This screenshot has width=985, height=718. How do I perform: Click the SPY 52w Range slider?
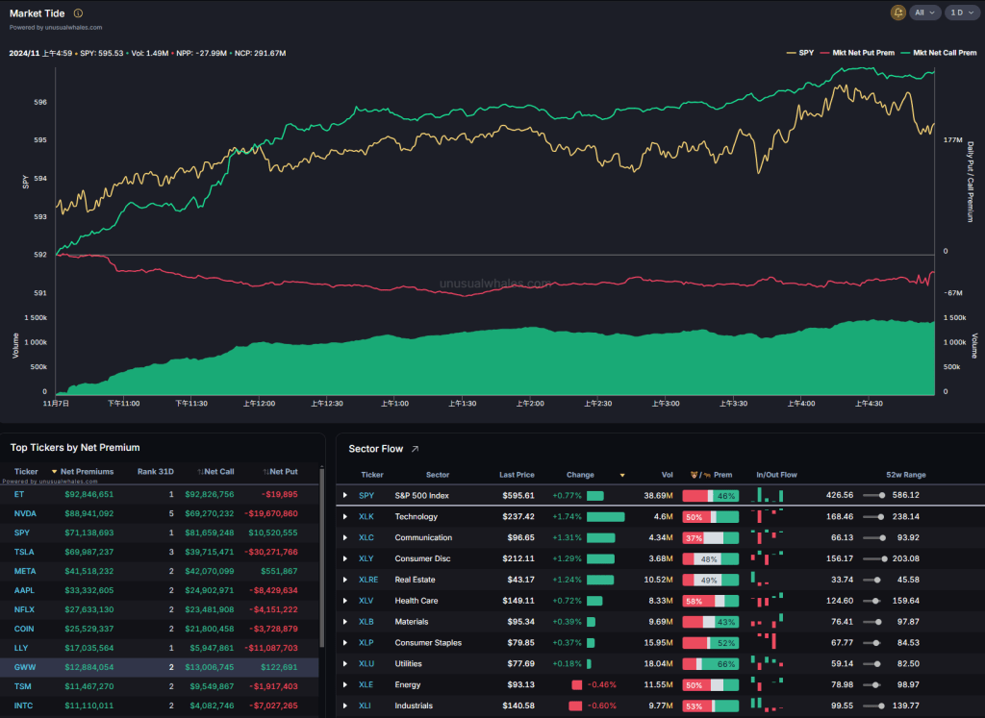873,496
